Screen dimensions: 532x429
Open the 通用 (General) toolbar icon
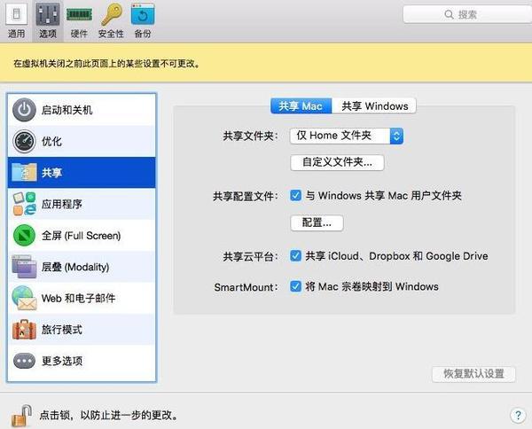pyautogui.click(x=16, y=14)
